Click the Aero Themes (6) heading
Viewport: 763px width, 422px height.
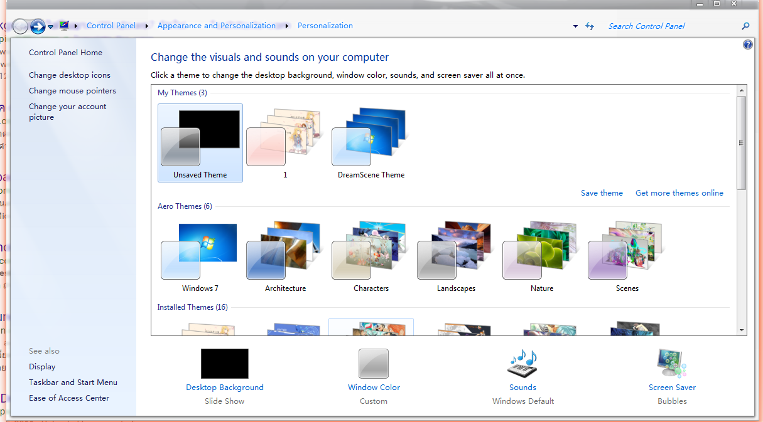pos(185,206)
